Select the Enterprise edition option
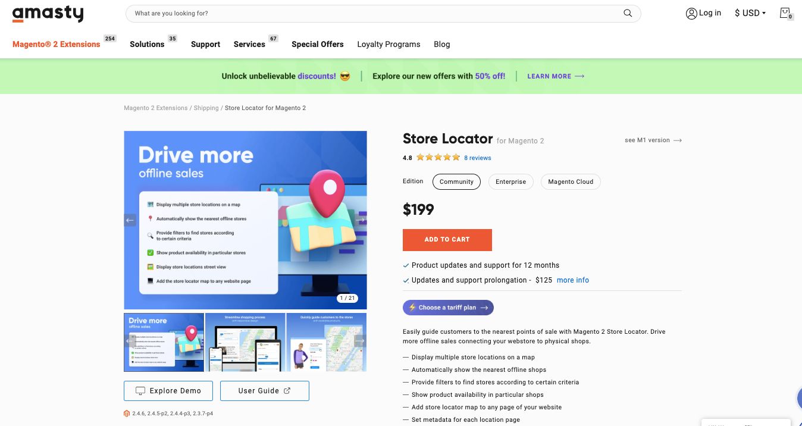Image resolution: width=802 pixels, height=426 pixels. coord(510,181)
